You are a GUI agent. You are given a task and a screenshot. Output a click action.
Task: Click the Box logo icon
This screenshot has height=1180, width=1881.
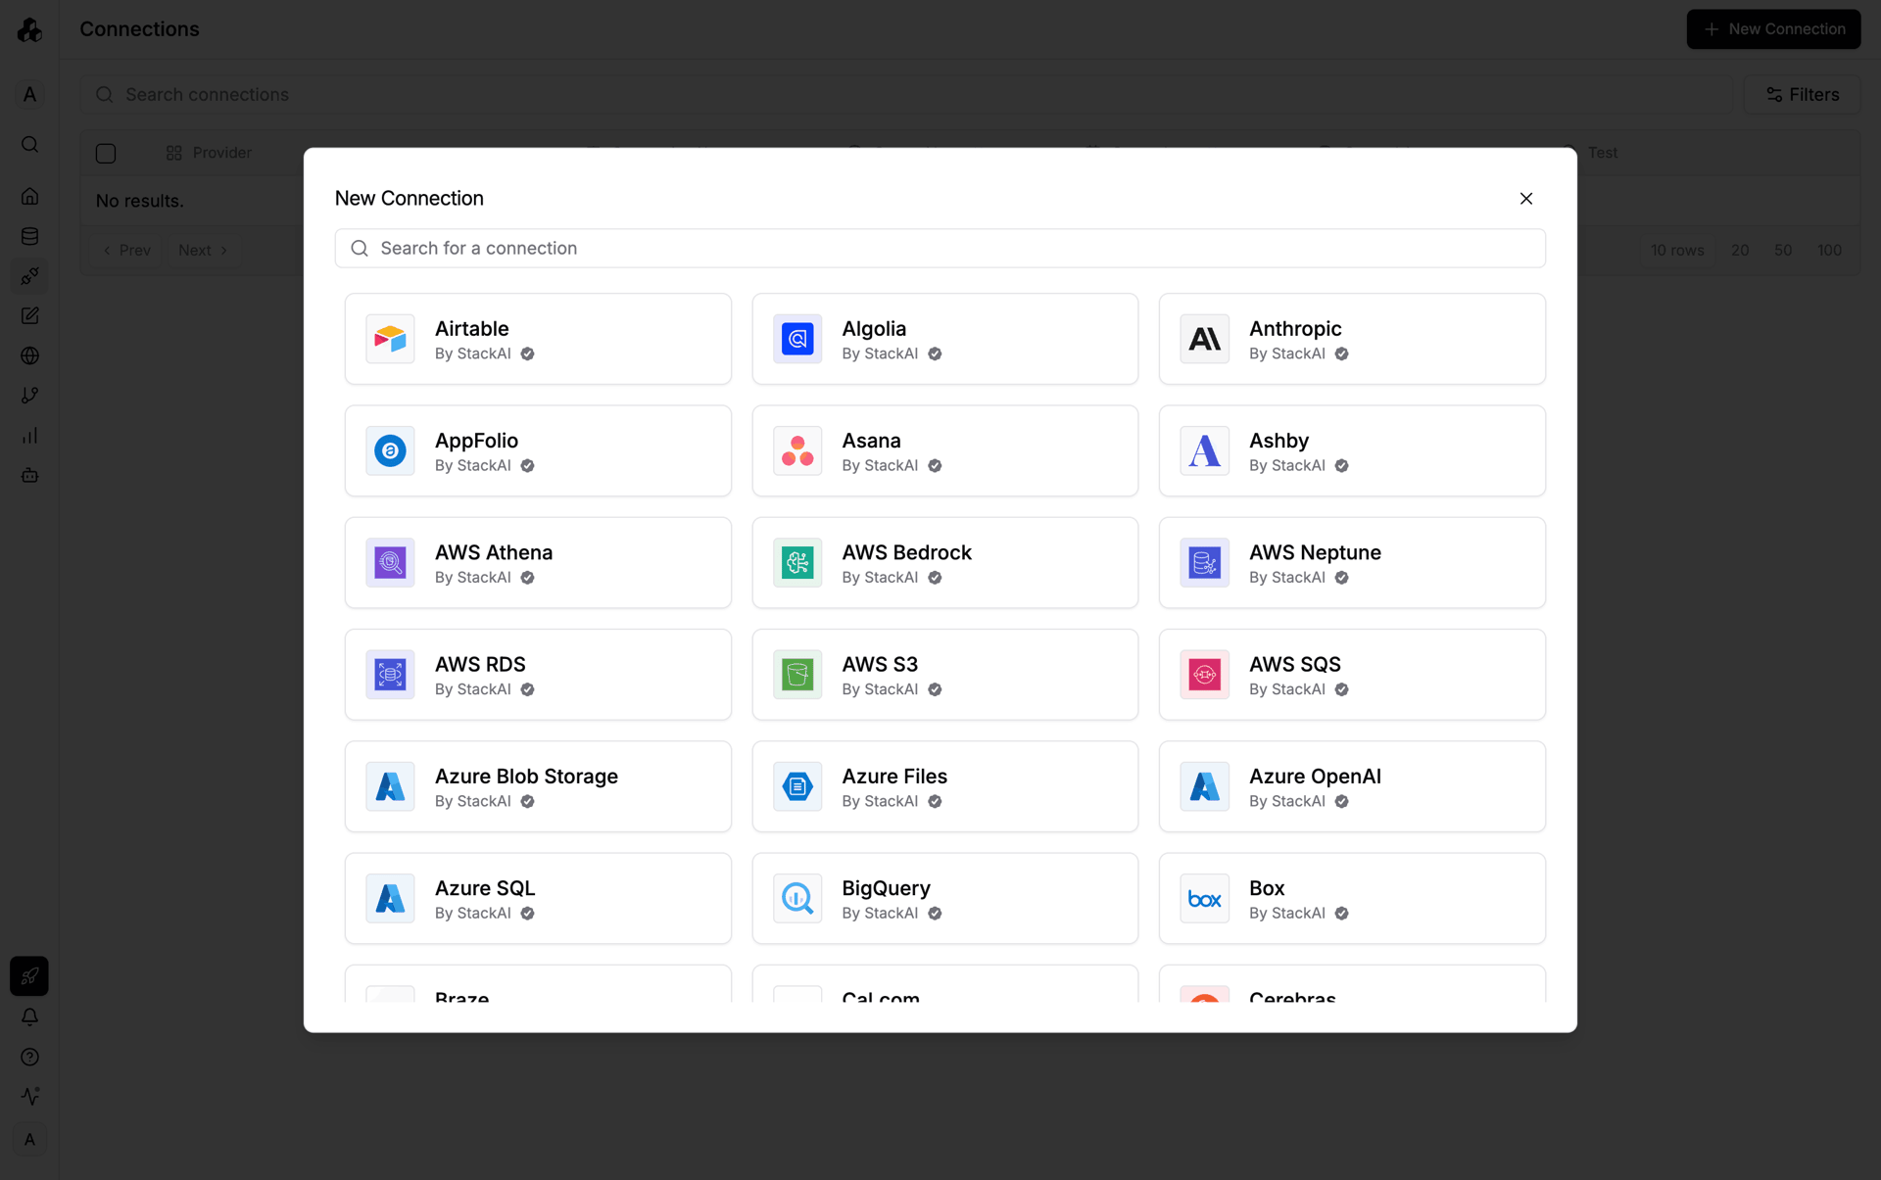(1204, 898)
